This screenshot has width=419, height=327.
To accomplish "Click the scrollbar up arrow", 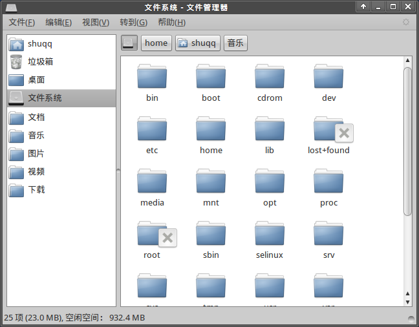I will click(x=407, y=60).
